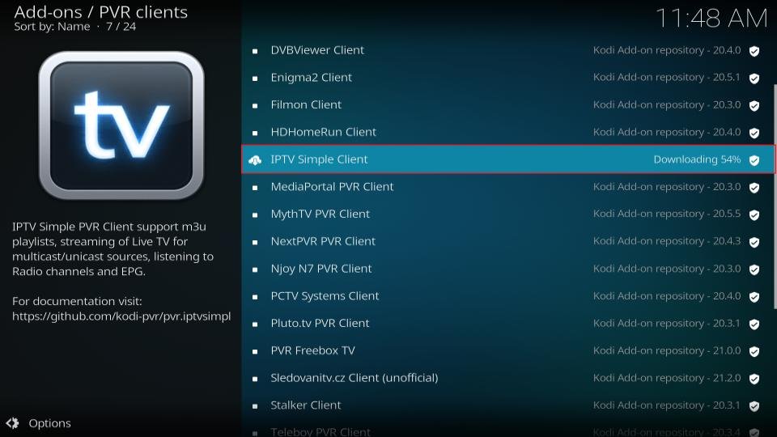
Task: Click the square bullet beside Stalker Client
Action: (255, 406)
